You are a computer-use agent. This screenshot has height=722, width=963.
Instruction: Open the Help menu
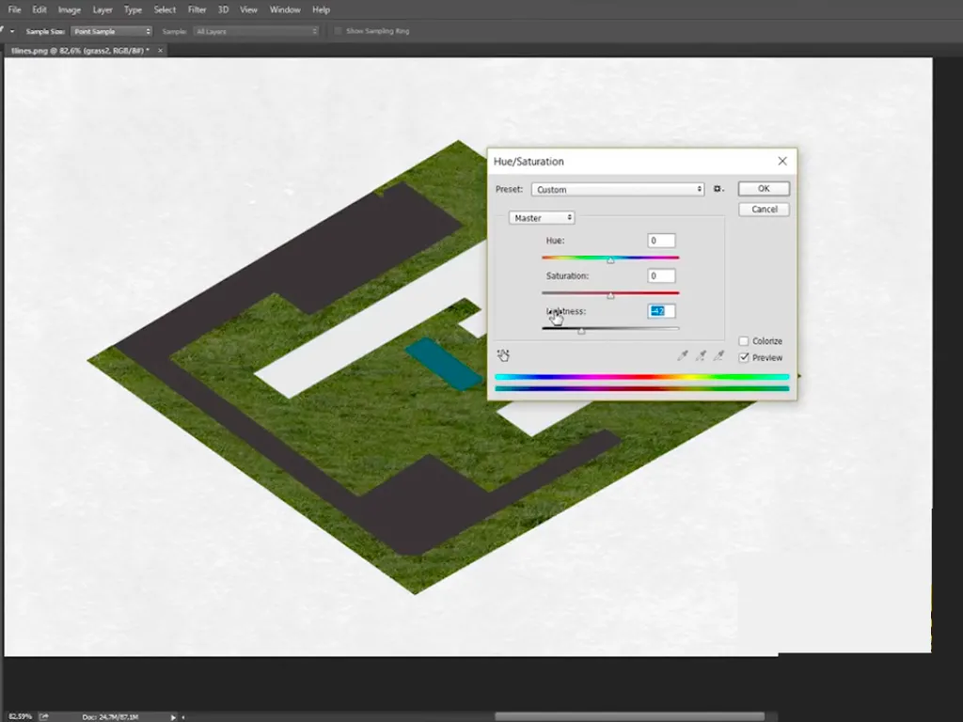(x=321, y=9)
